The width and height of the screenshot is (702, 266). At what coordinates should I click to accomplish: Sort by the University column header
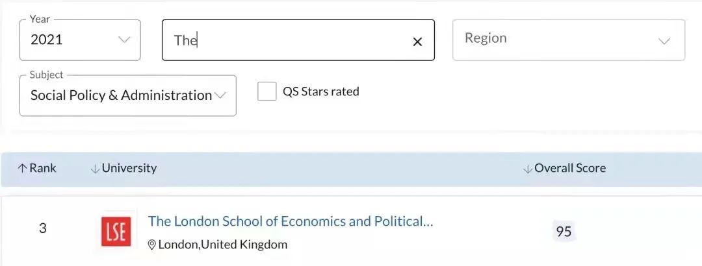pyautogui.click(x=129, y=168)
